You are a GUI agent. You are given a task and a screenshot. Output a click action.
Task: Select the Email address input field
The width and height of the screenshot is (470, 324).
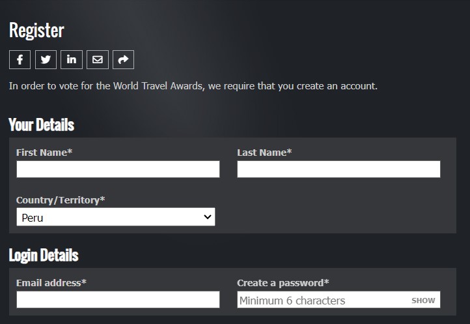coord(118,300)
